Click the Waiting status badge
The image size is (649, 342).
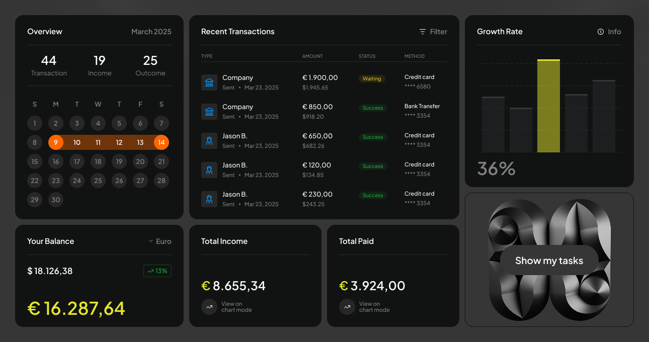tap(372, 79)
